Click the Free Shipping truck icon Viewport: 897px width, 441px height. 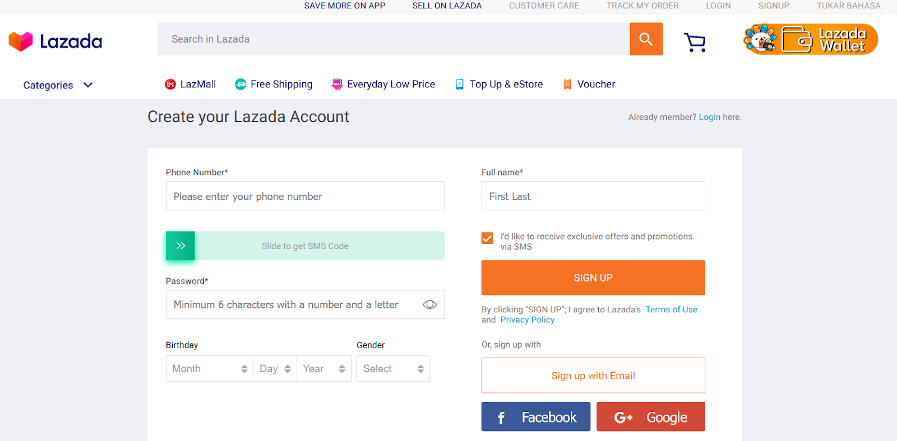241,85
